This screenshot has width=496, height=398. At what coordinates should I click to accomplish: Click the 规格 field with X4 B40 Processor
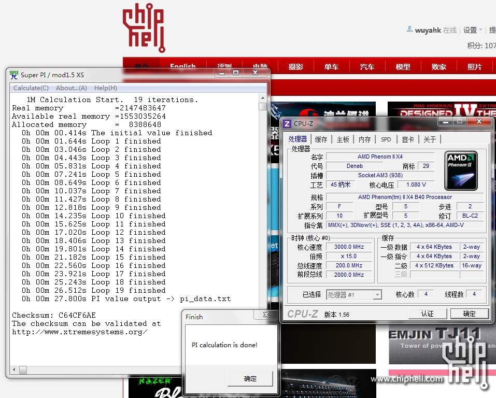pyautogui.click(x=405, y=197)
